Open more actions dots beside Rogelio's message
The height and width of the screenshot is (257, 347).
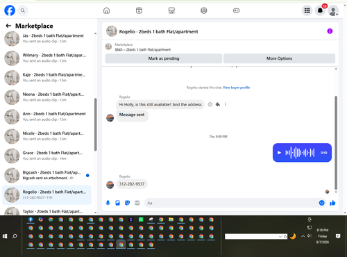pyautogui.click(x=225, y=104)
